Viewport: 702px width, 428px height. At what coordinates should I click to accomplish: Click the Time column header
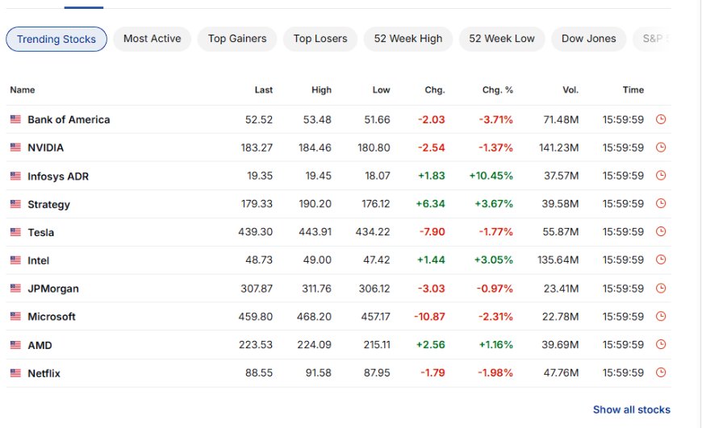[x=633, y=90]
